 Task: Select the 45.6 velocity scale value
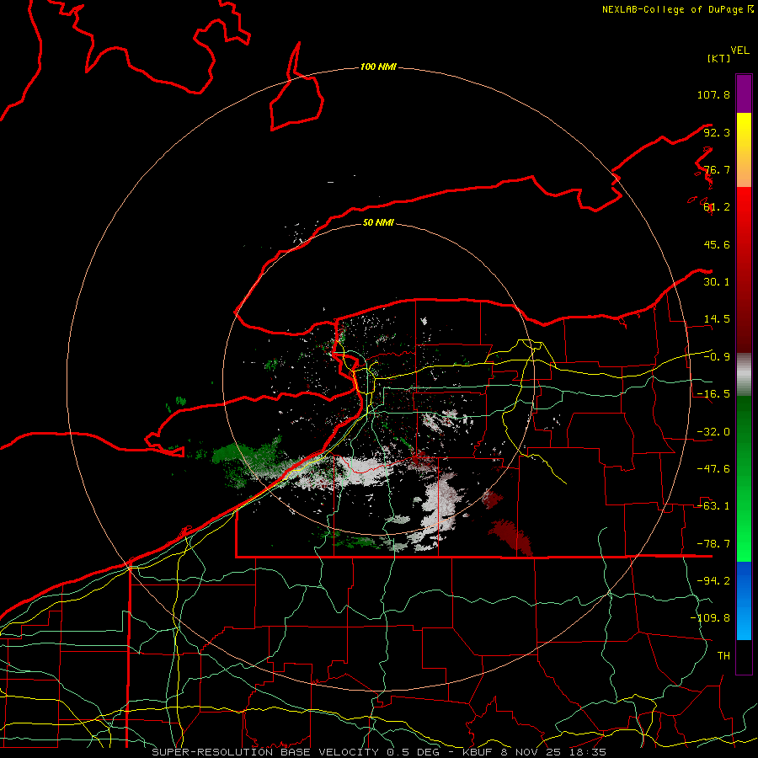717,244
